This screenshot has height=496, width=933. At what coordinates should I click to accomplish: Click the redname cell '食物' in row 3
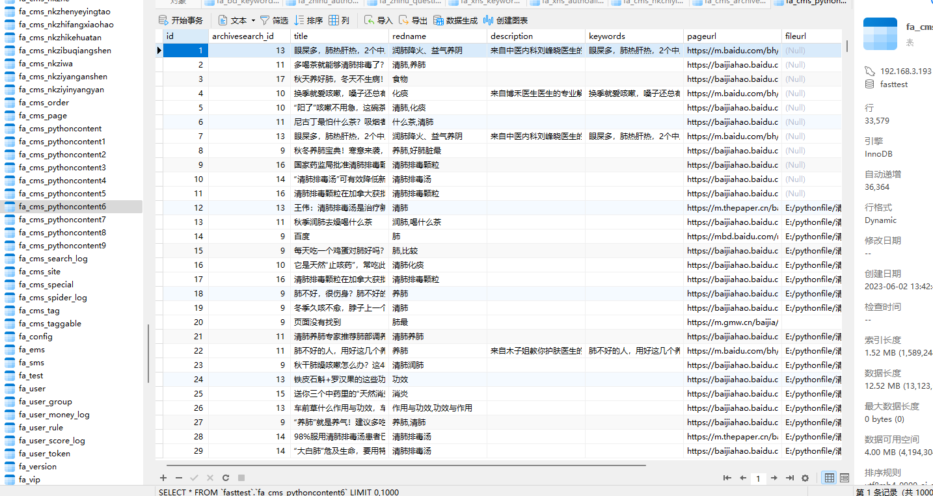(x=438, y=79)
